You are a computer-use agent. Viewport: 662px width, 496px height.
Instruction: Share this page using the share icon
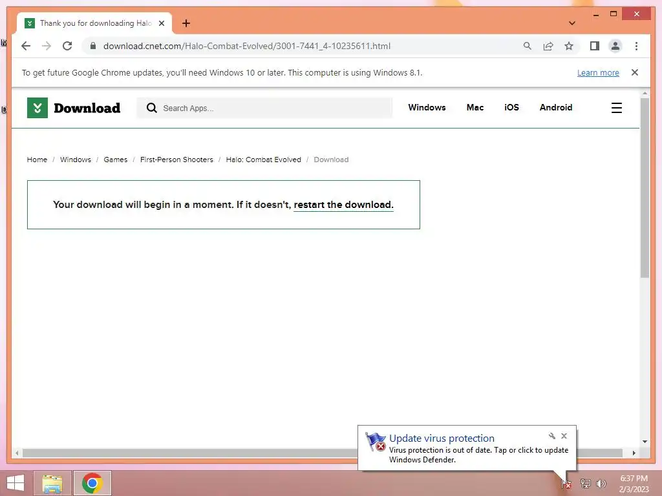pyautogui.click(x=548, y=46)
